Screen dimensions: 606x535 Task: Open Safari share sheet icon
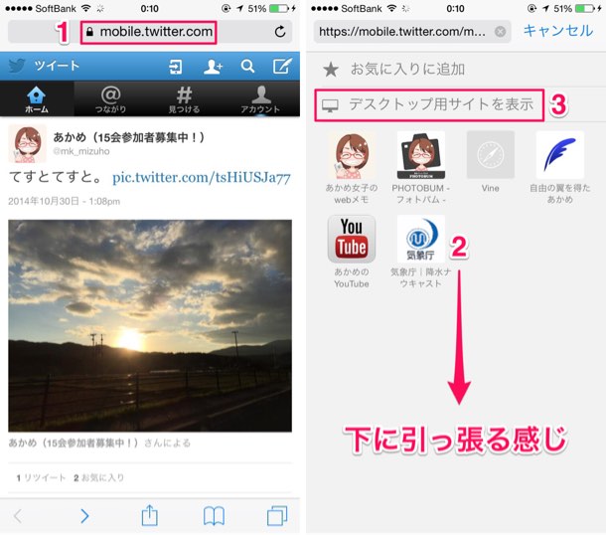pos(150,515)
